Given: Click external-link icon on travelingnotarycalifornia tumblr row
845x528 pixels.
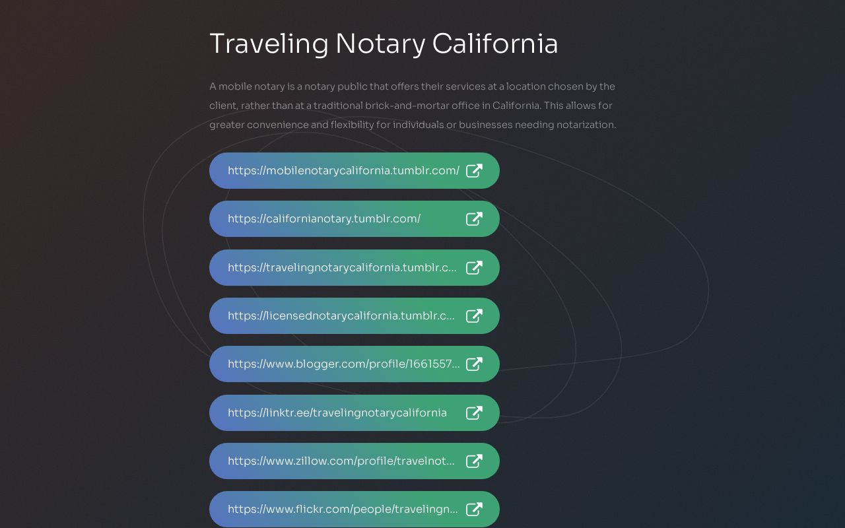Looking at the screenshot, I should point(474,268).
